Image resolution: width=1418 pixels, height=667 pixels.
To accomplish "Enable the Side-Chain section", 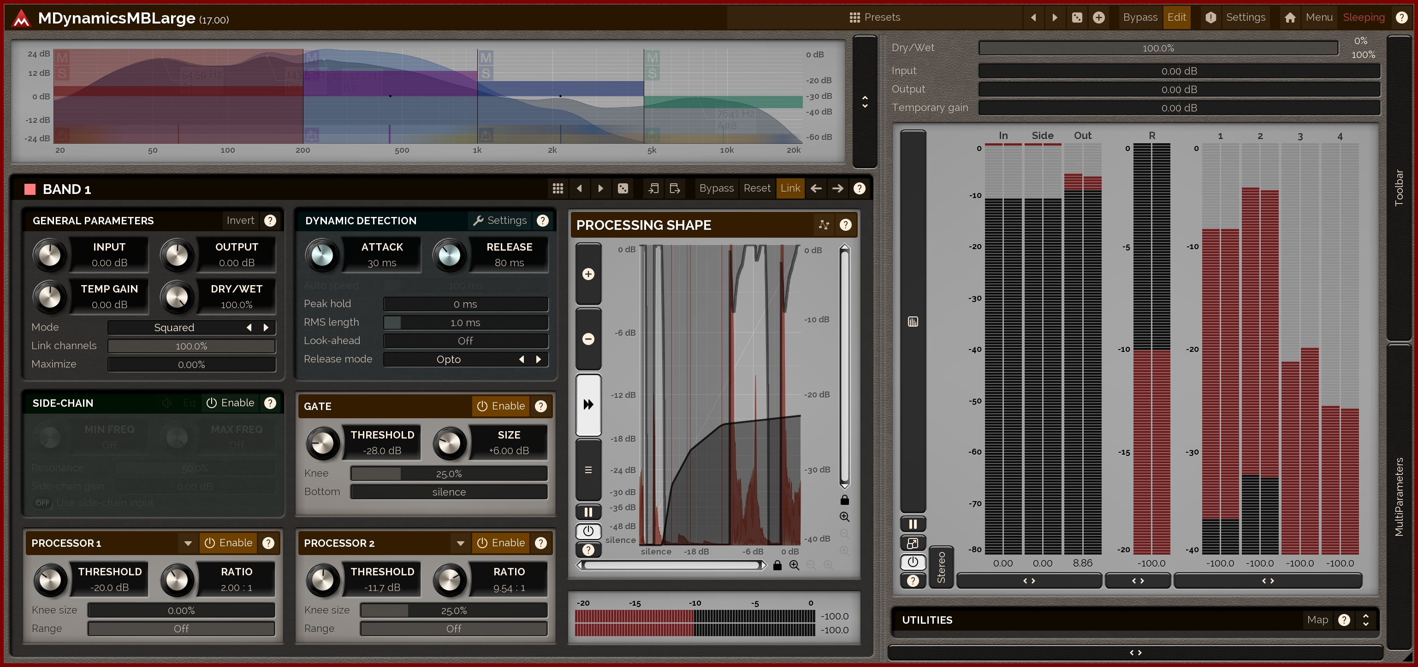I will [230, 403].
